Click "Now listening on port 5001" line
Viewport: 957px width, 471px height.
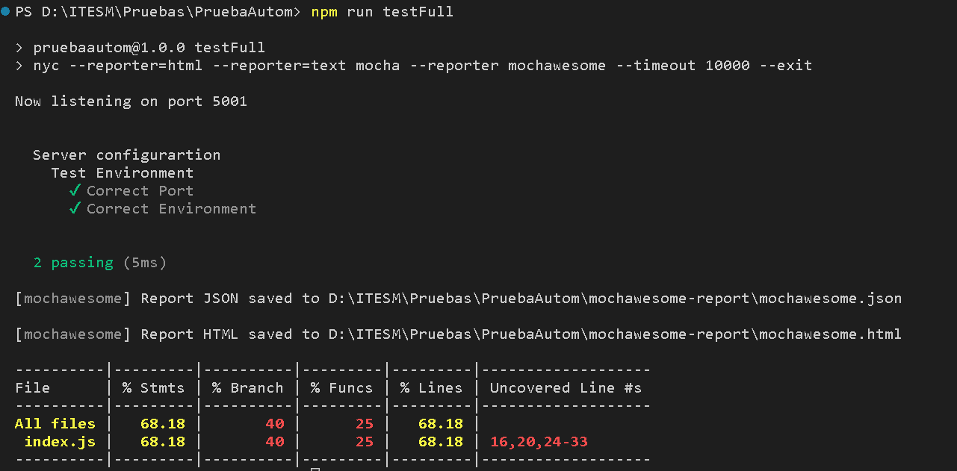(131, 102)
